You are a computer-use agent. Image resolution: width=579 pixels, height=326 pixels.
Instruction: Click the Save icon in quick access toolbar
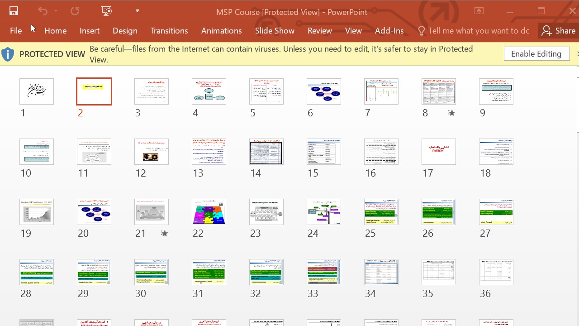coord(14,11)
